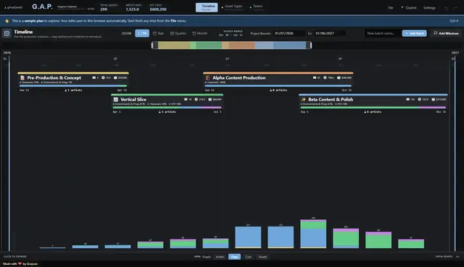This screenshot has width=464, height=267.
Task: Click the project bounds end date field
Action: (x=330, y=33)
